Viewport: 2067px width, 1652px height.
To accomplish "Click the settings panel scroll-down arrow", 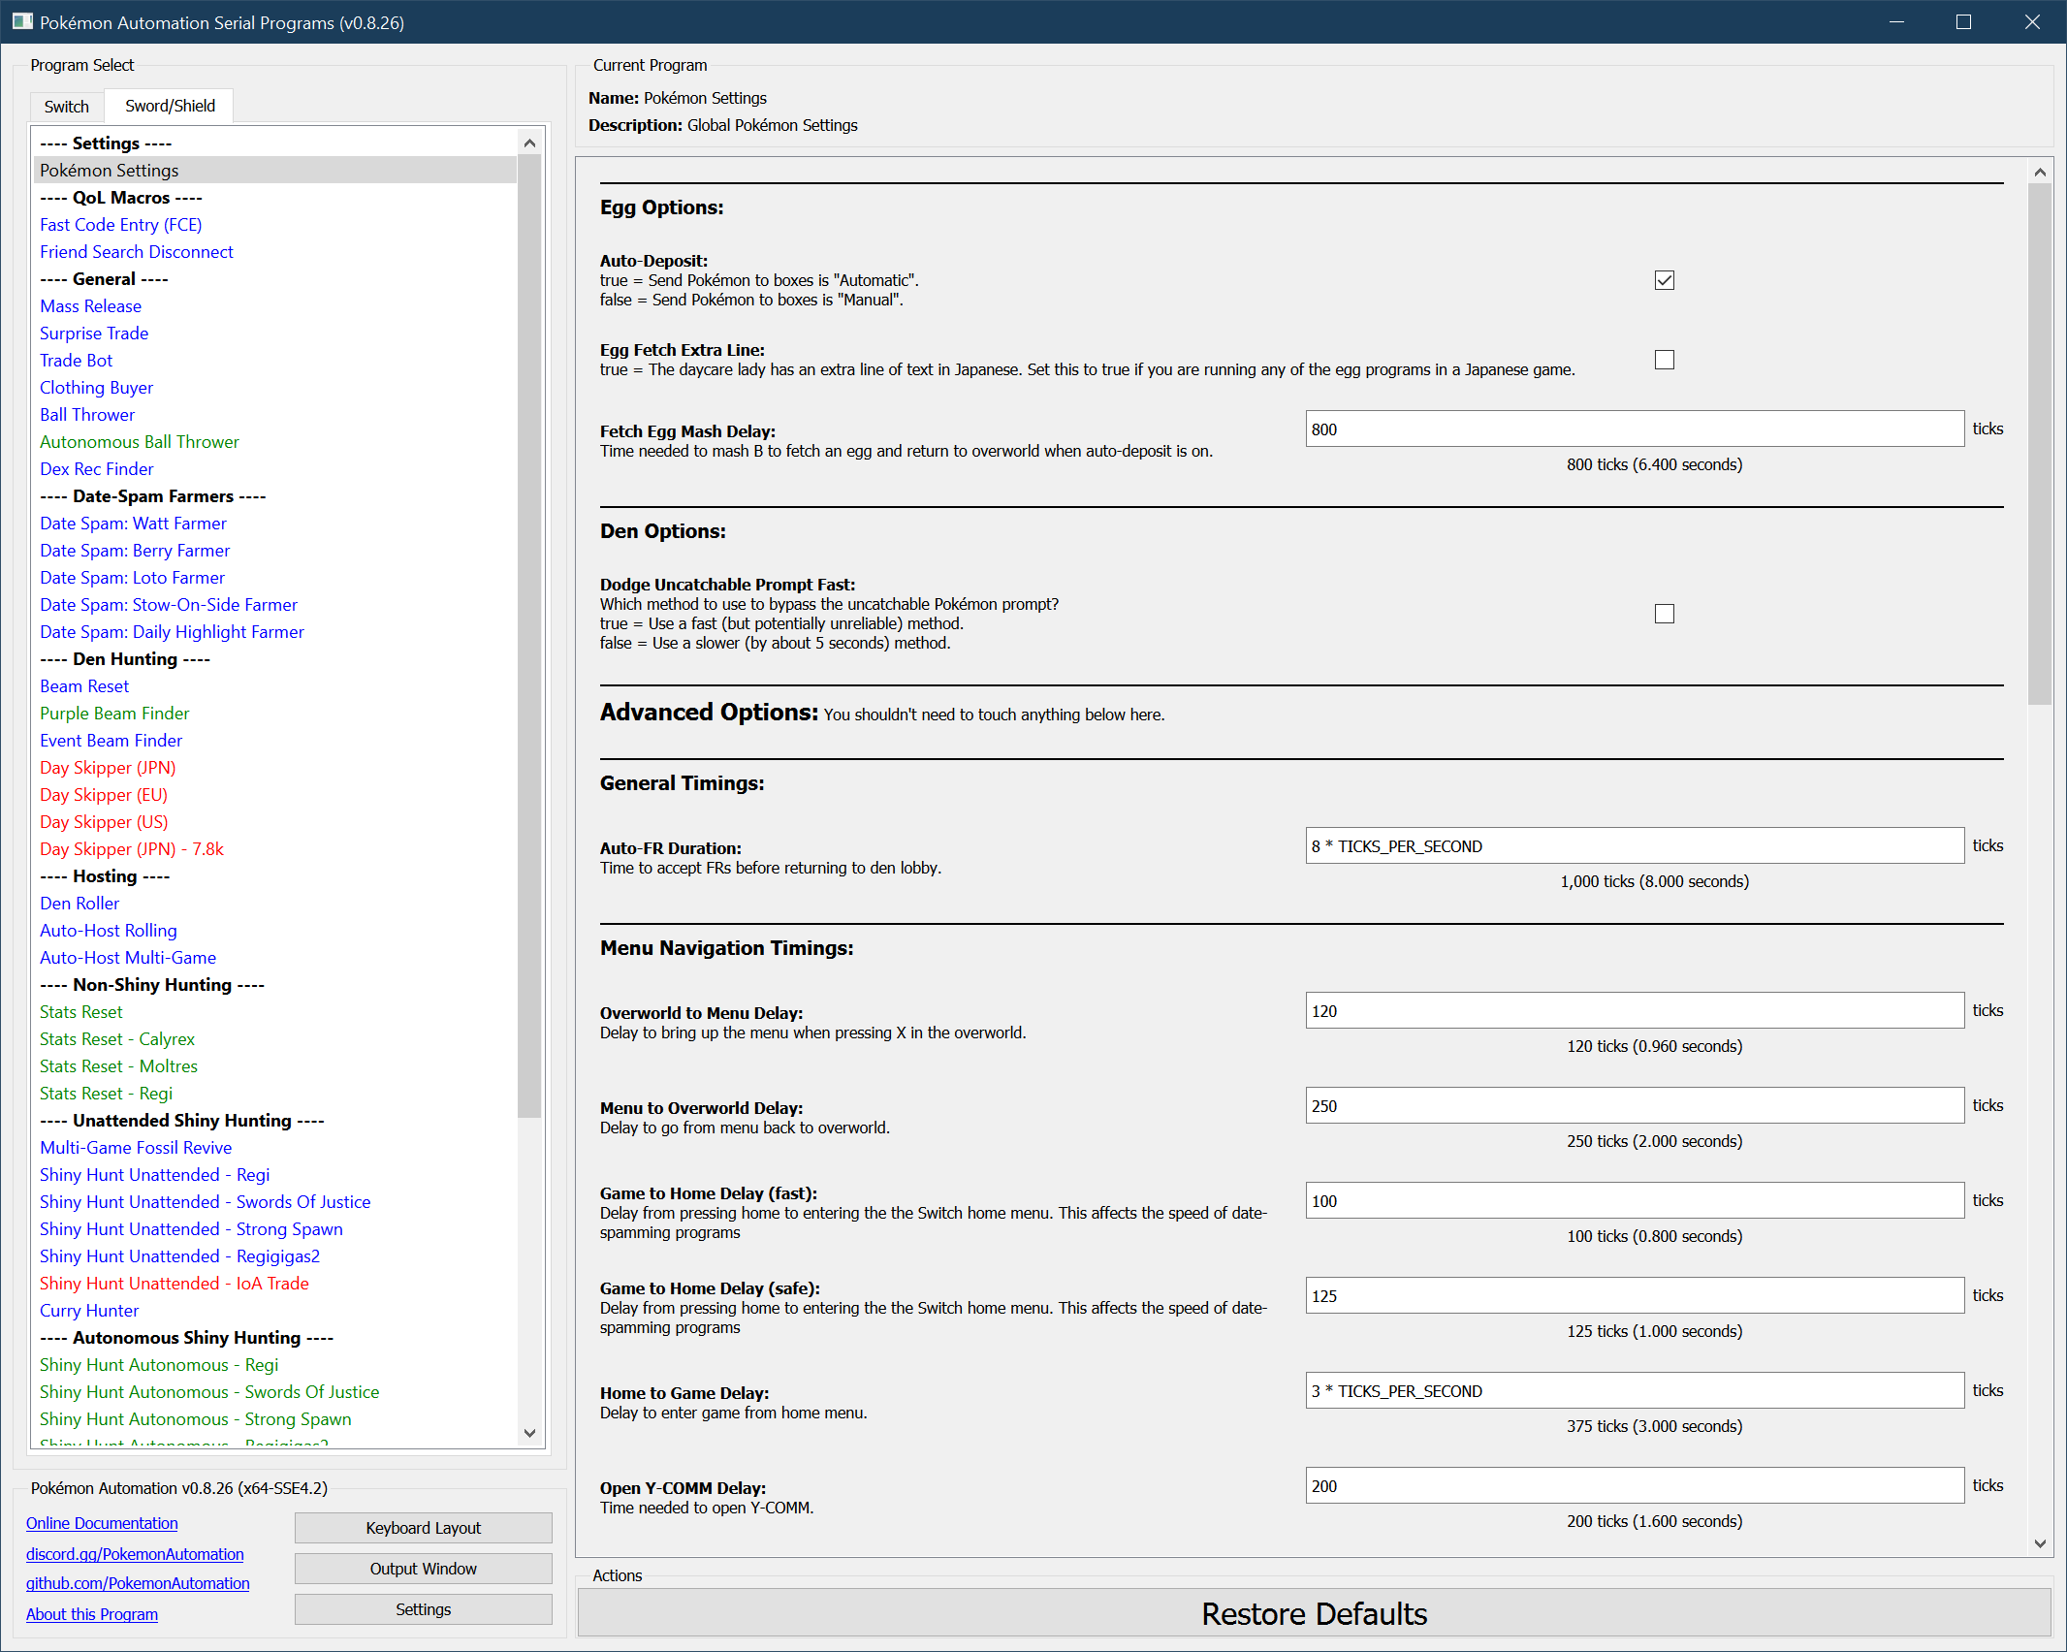I will (2040, 1543).
